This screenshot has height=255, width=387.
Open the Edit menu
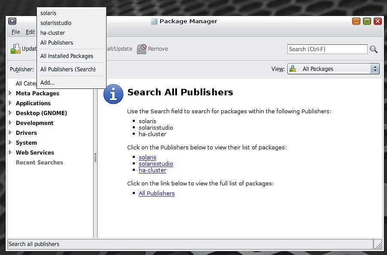point(30,32)
